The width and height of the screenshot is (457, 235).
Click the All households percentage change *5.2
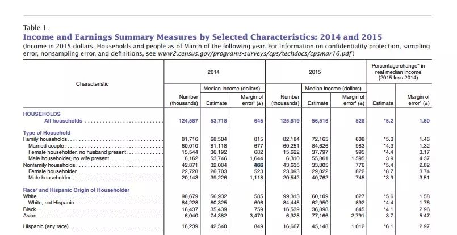pyautogui.click(x=388, y=121)
